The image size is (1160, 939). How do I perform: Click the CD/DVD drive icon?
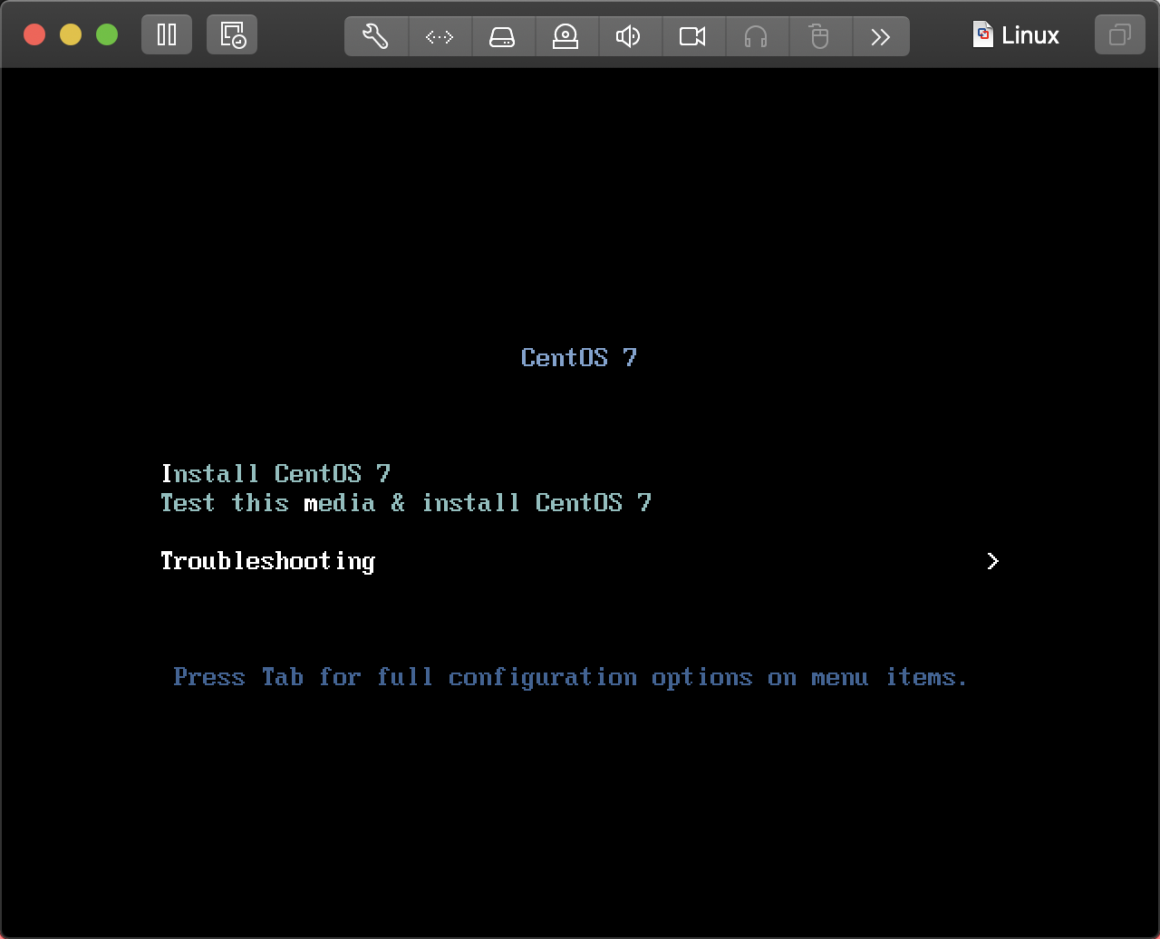pos(565,36)
